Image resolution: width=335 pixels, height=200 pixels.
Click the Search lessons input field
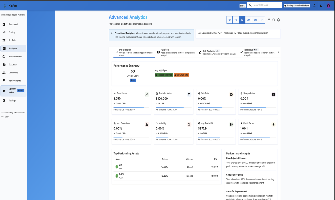pos(265,5)
